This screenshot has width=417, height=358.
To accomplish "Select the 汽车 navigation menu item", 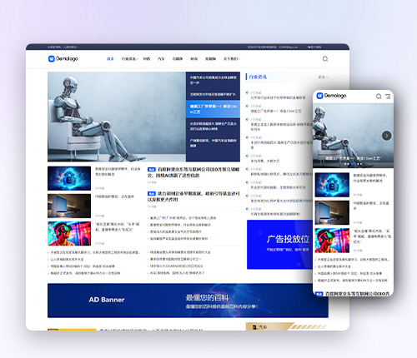I will 161,59.
